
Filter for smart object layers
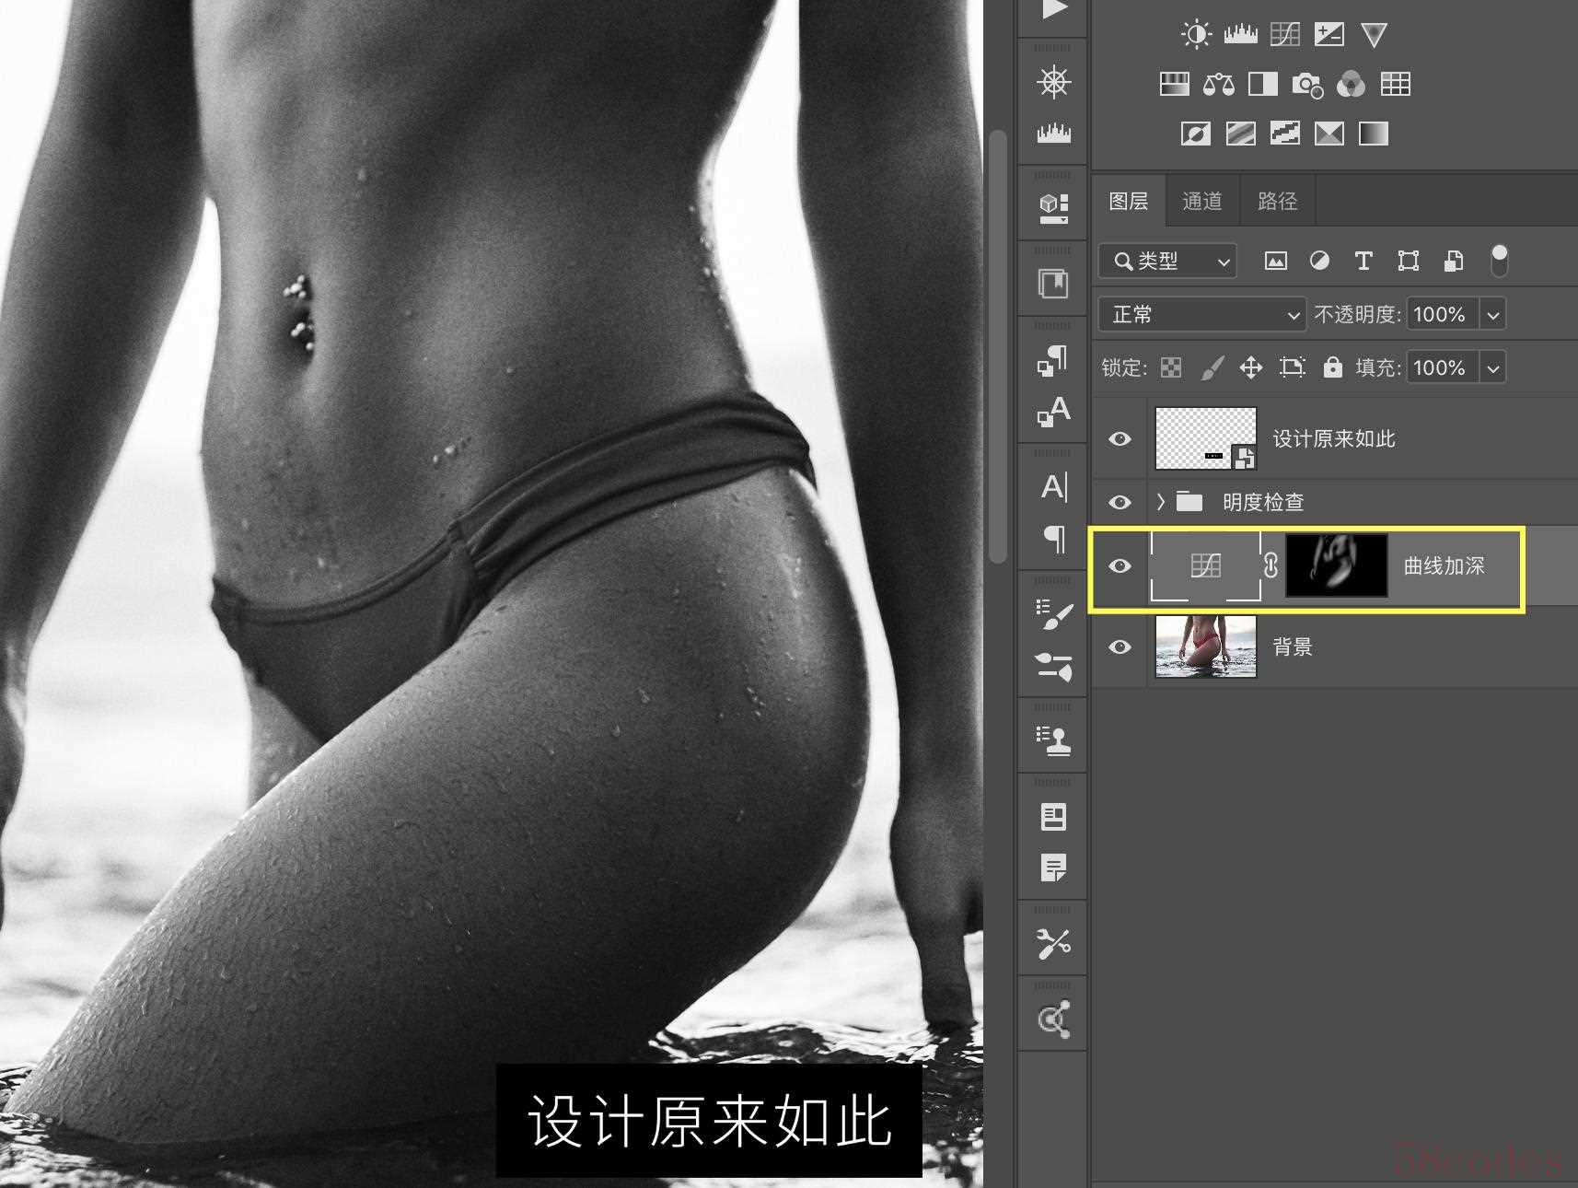click(x=1453, y=262)
